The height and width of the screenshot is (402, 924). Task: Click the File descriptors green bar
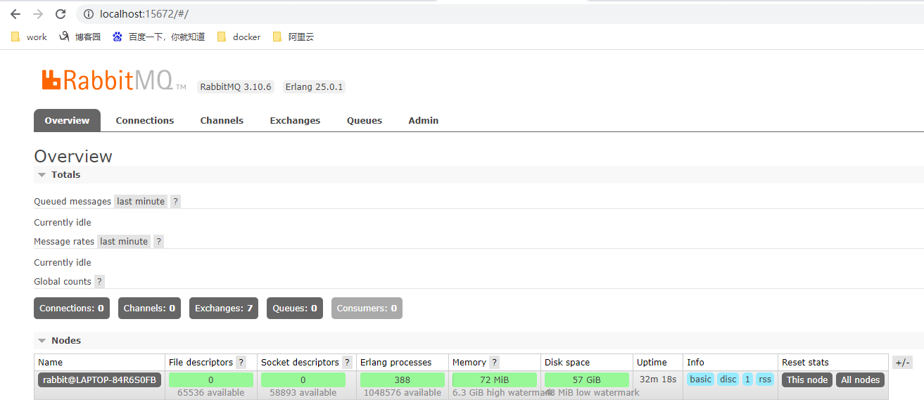(211, 380)
